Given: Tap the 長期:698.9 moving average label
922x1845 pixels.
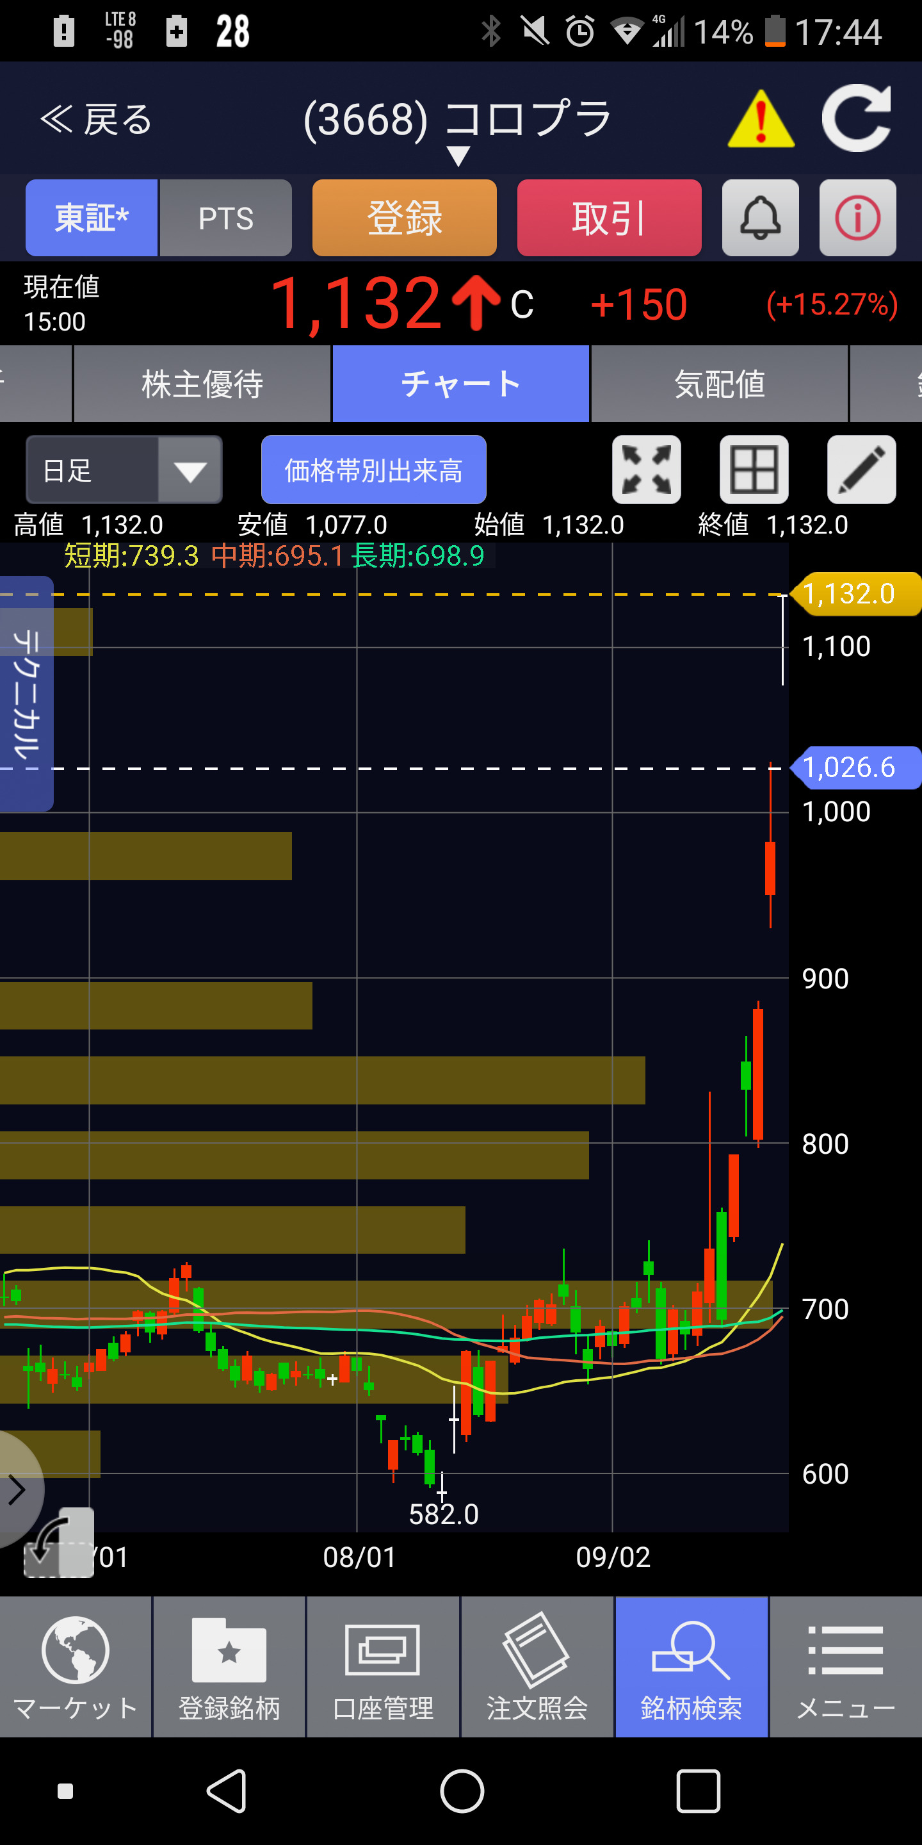Looking at the screenshot, I should click(x=418, y=556).
